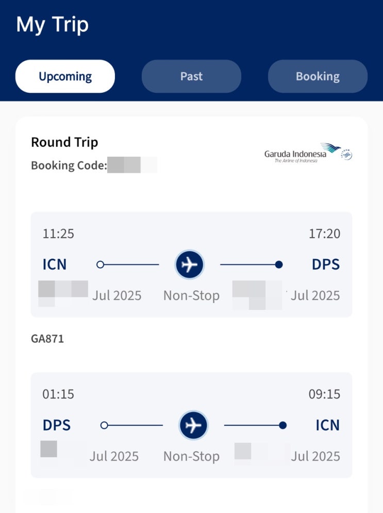Click the 09:15 return arrival time
This screenshot has width=383, height=513.
tap(324, 394)
